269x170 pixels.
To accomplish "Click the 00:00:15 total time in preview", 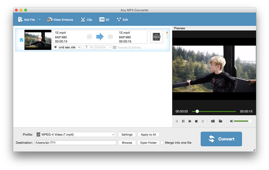I will 246,111.
